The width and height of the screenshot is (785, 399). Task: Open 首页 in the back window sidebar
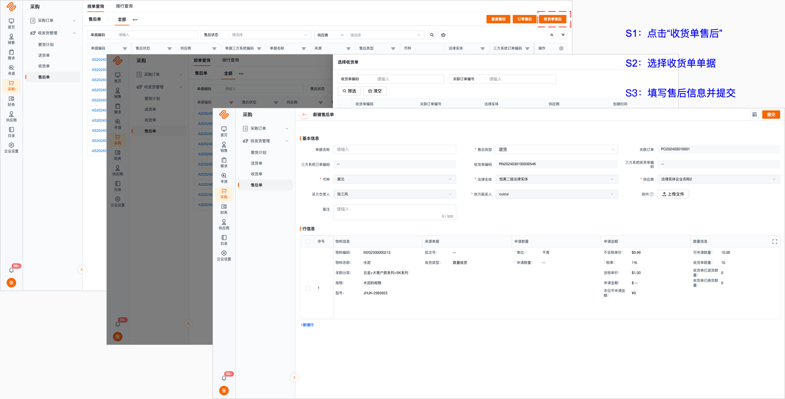pyautogui.click(x=11, y=23)
